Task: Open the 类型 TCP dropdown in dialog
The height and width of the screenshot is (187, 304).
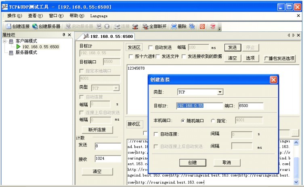Action: click(x=220, y=92)
